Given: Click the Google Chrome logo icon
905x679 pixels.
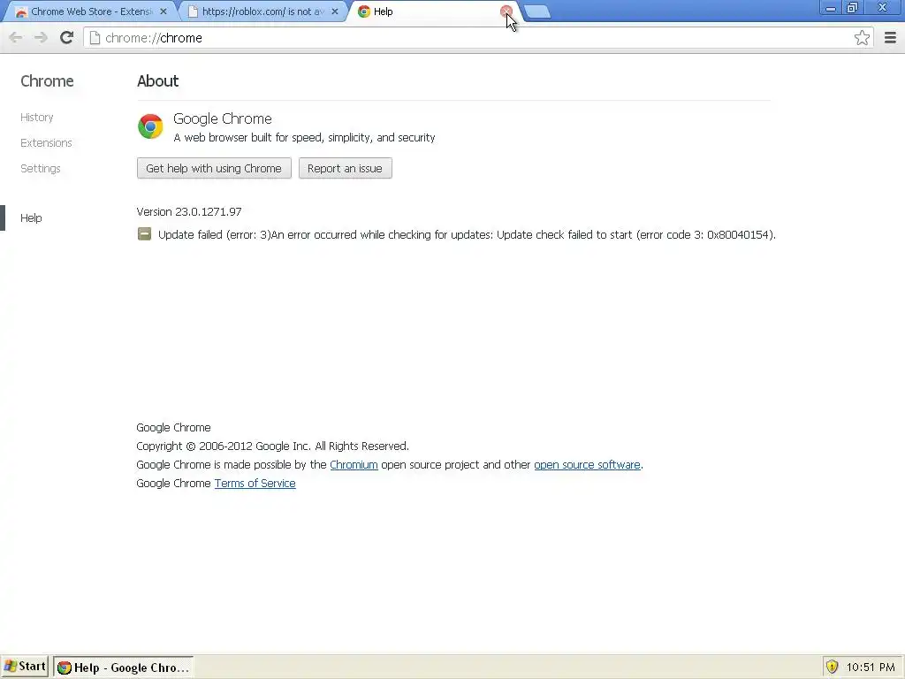Looking at the screenshot, I should coord(150,126).
